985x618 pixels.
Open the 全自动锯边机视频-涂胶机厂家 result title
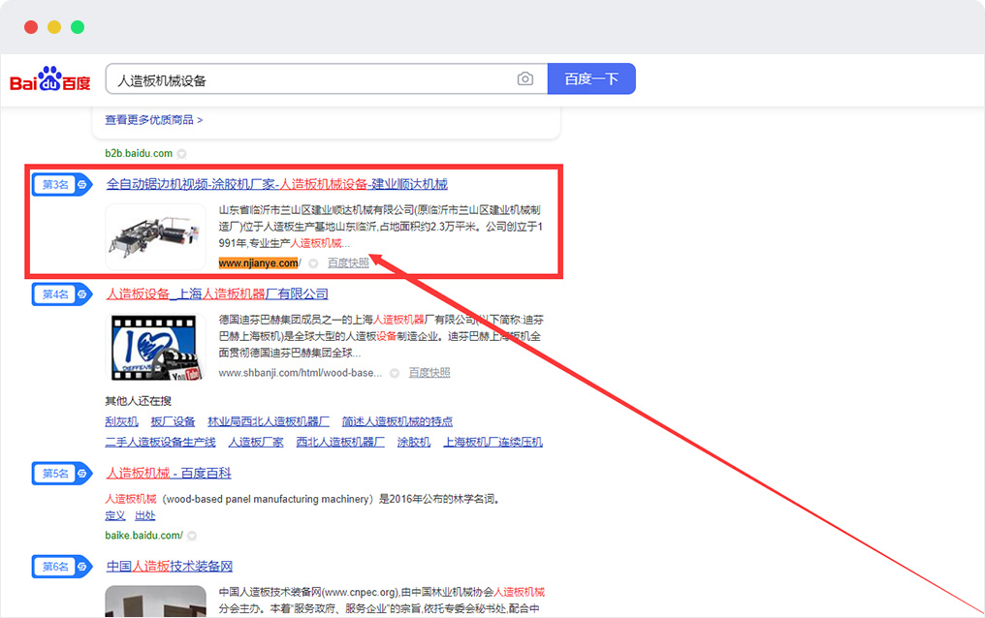point(277,184)
